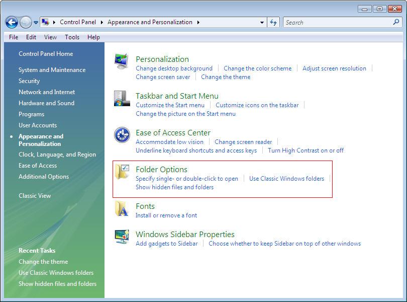This screenshot has width=407, height=302.
Task: Click the Control Panel icon in address bar
Action: tap(45, 22)
